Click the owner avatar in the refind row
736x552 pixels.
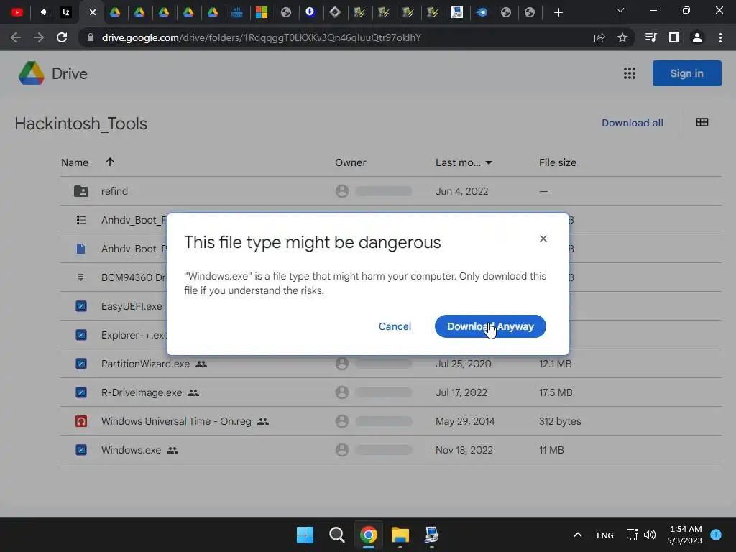(x=342, y=191)
